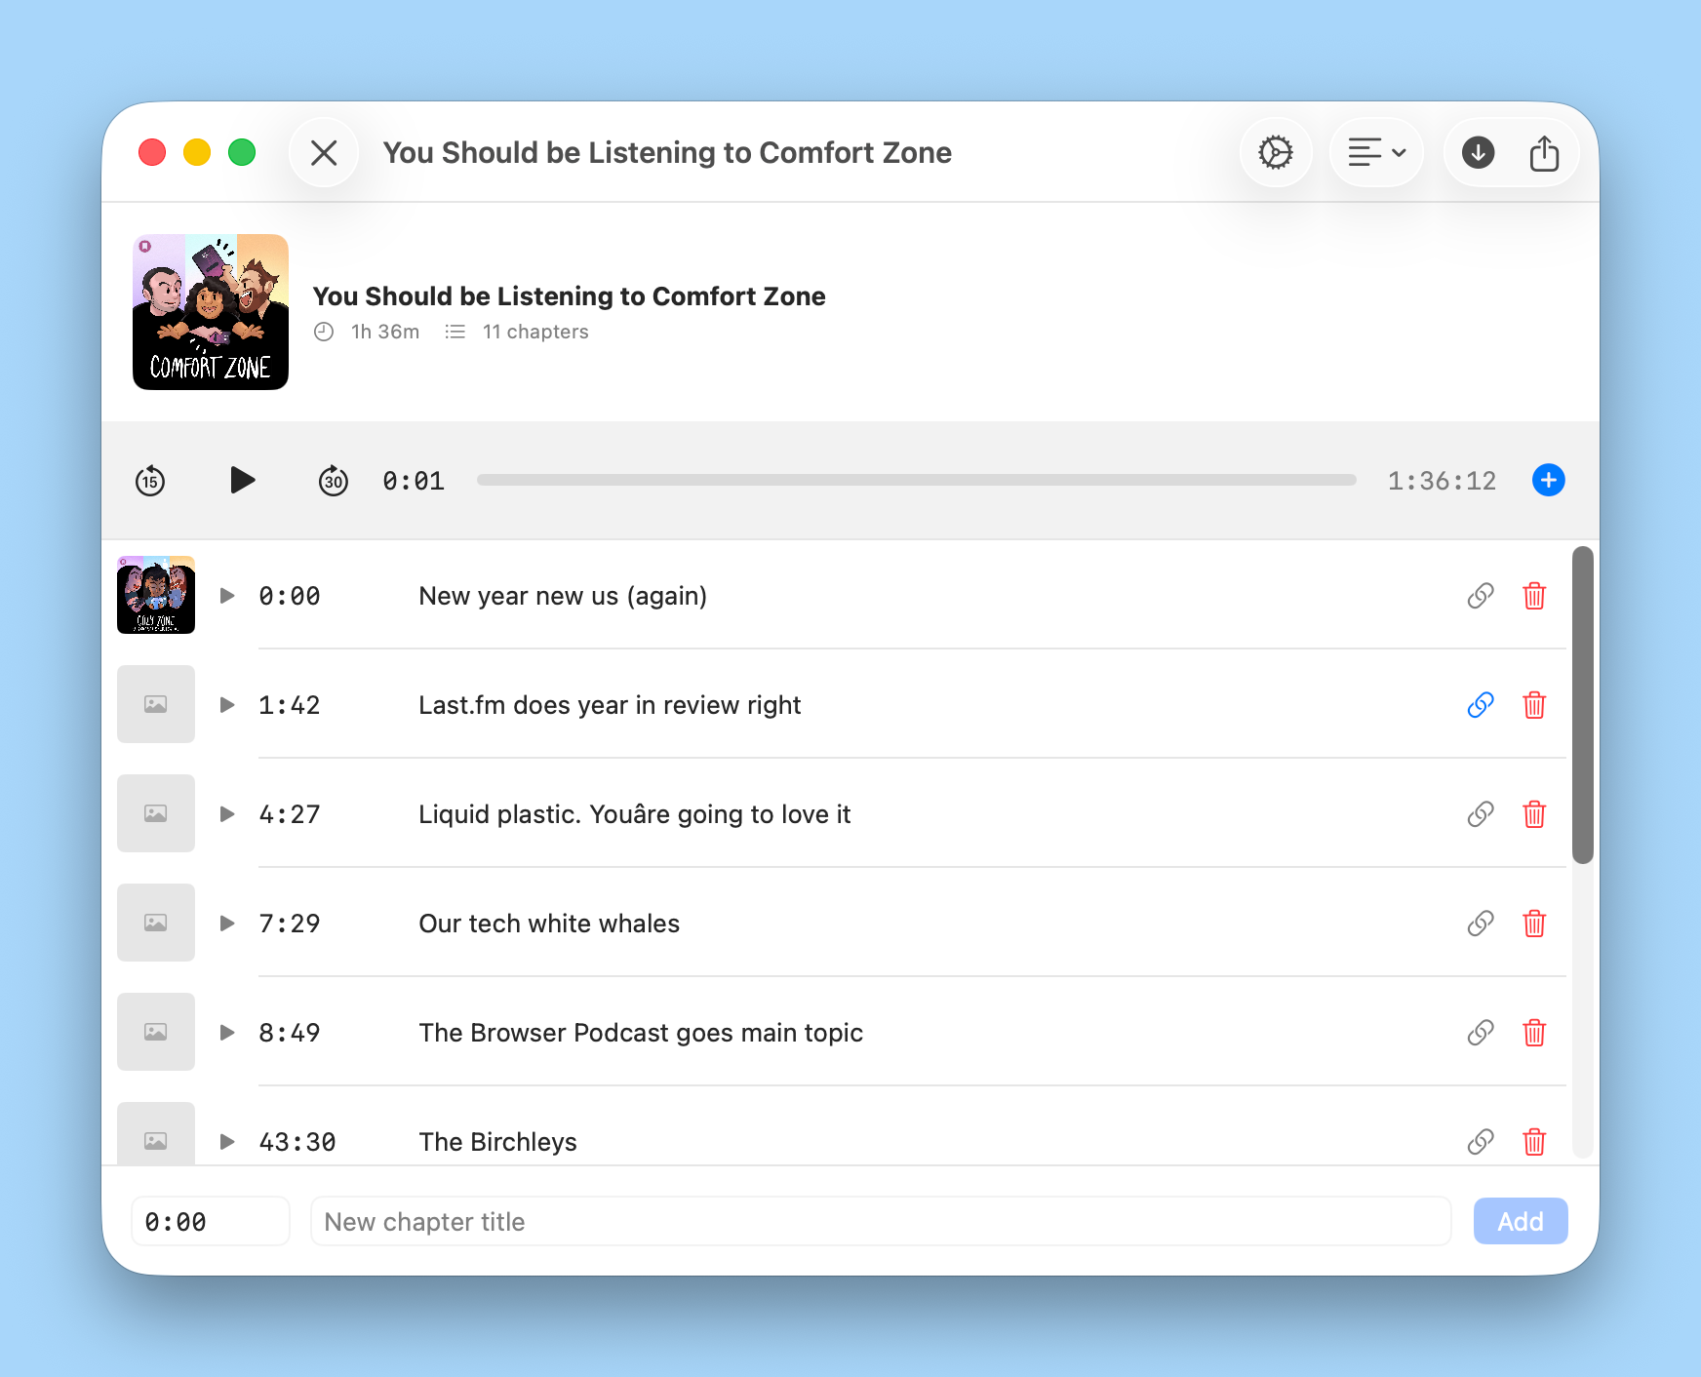
Task: Skip back 15 seconds
Action: click(x=150, y=480)
